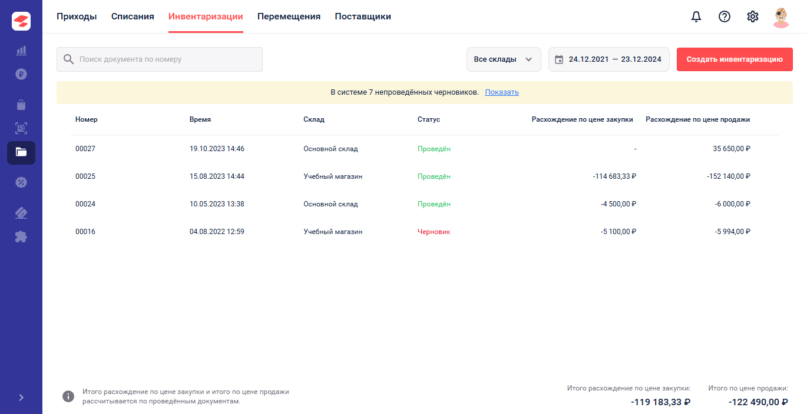Select the folder documents icon in sidebar

21,152
